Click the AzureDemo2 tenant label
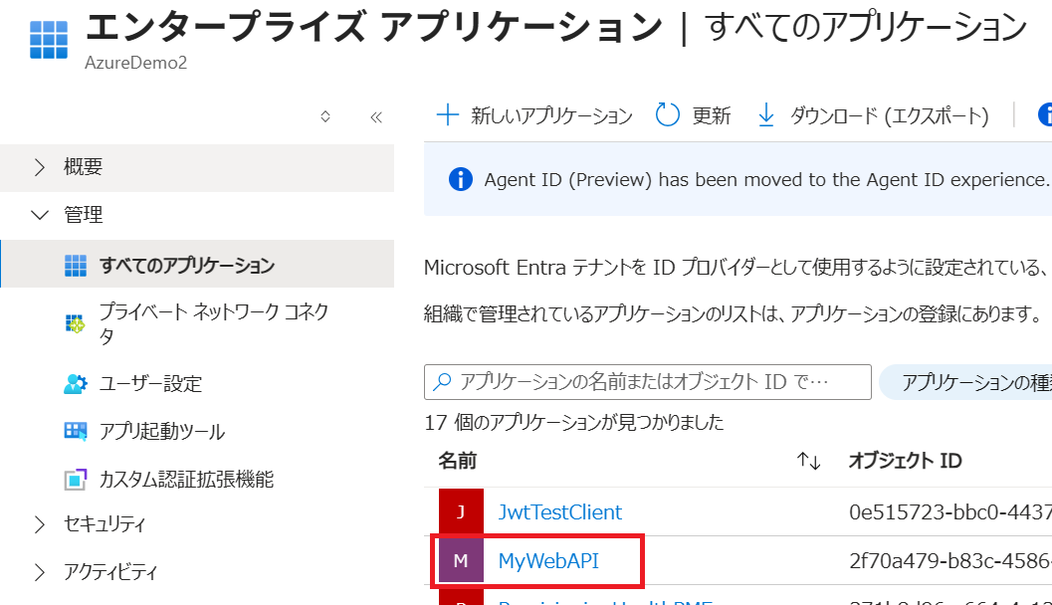 pyautogui.click(x=135, y=63)
